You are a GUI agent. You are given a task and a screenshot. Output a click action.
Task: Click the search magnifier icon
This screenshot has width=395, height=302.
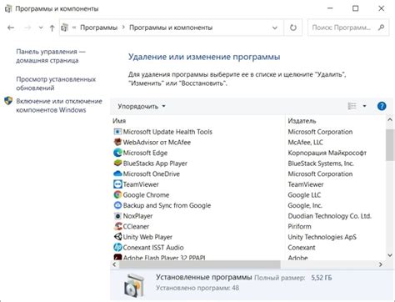381,28
